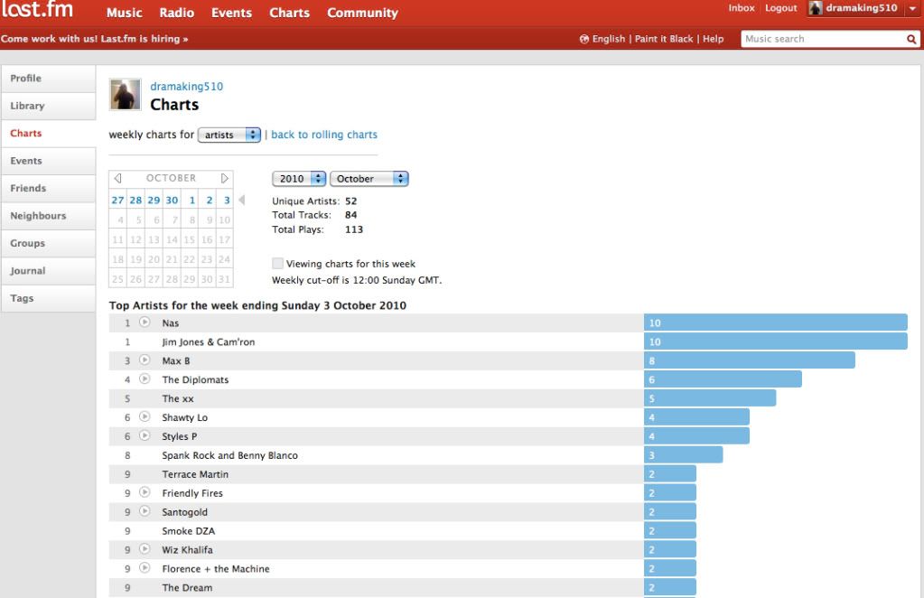The height and width of the screenshot is (598, 924).
Task: Click The xx play count bar
Action: coord(710,398)
